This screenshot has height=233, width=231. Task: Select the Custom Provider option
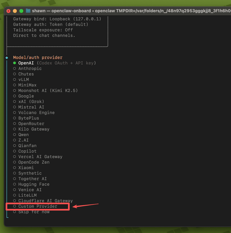38,206
